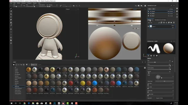Adjust the Flow slider in top toolbar
Viewport: 188px width, 105px height.
[31, 6]
